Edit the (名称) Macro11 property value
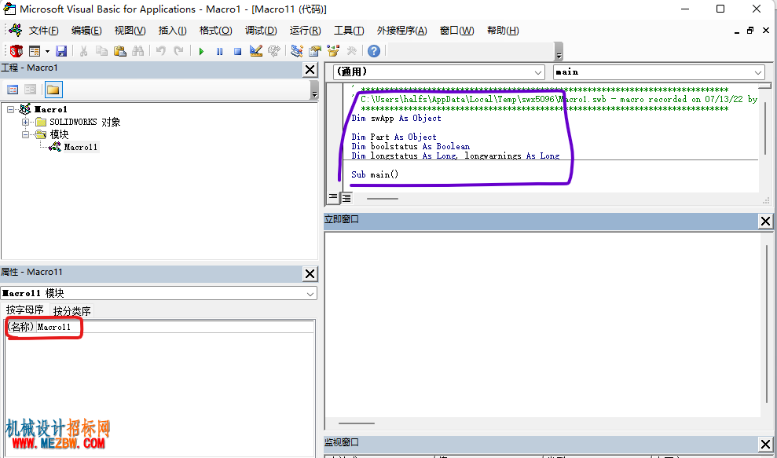 [x=175, y=327]
